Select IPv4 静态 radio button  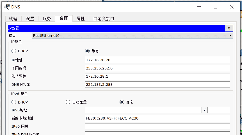pos(87,51)
